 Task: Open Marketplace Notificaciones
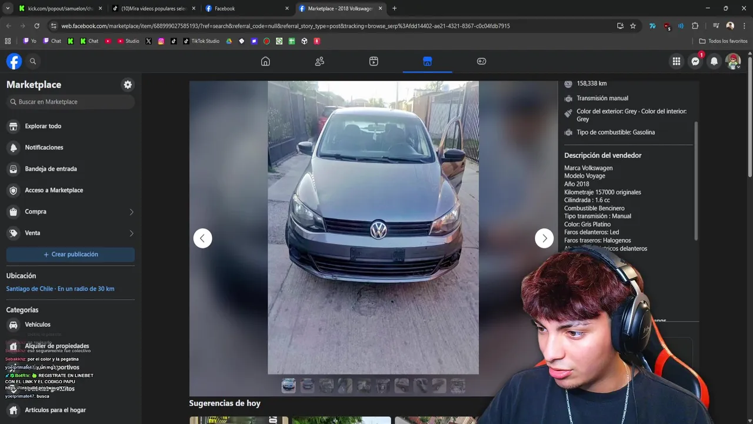coord(71,147)
